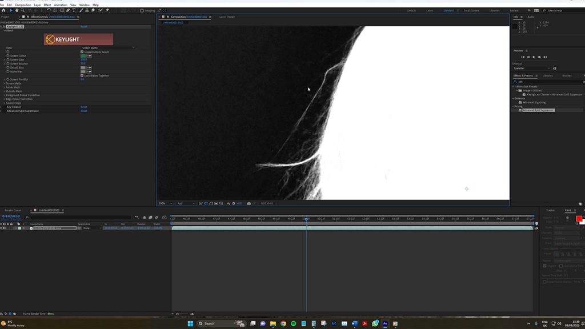
Task: Toggle Lock Biases Together checkbox
Action: click(x=82, y=75)
